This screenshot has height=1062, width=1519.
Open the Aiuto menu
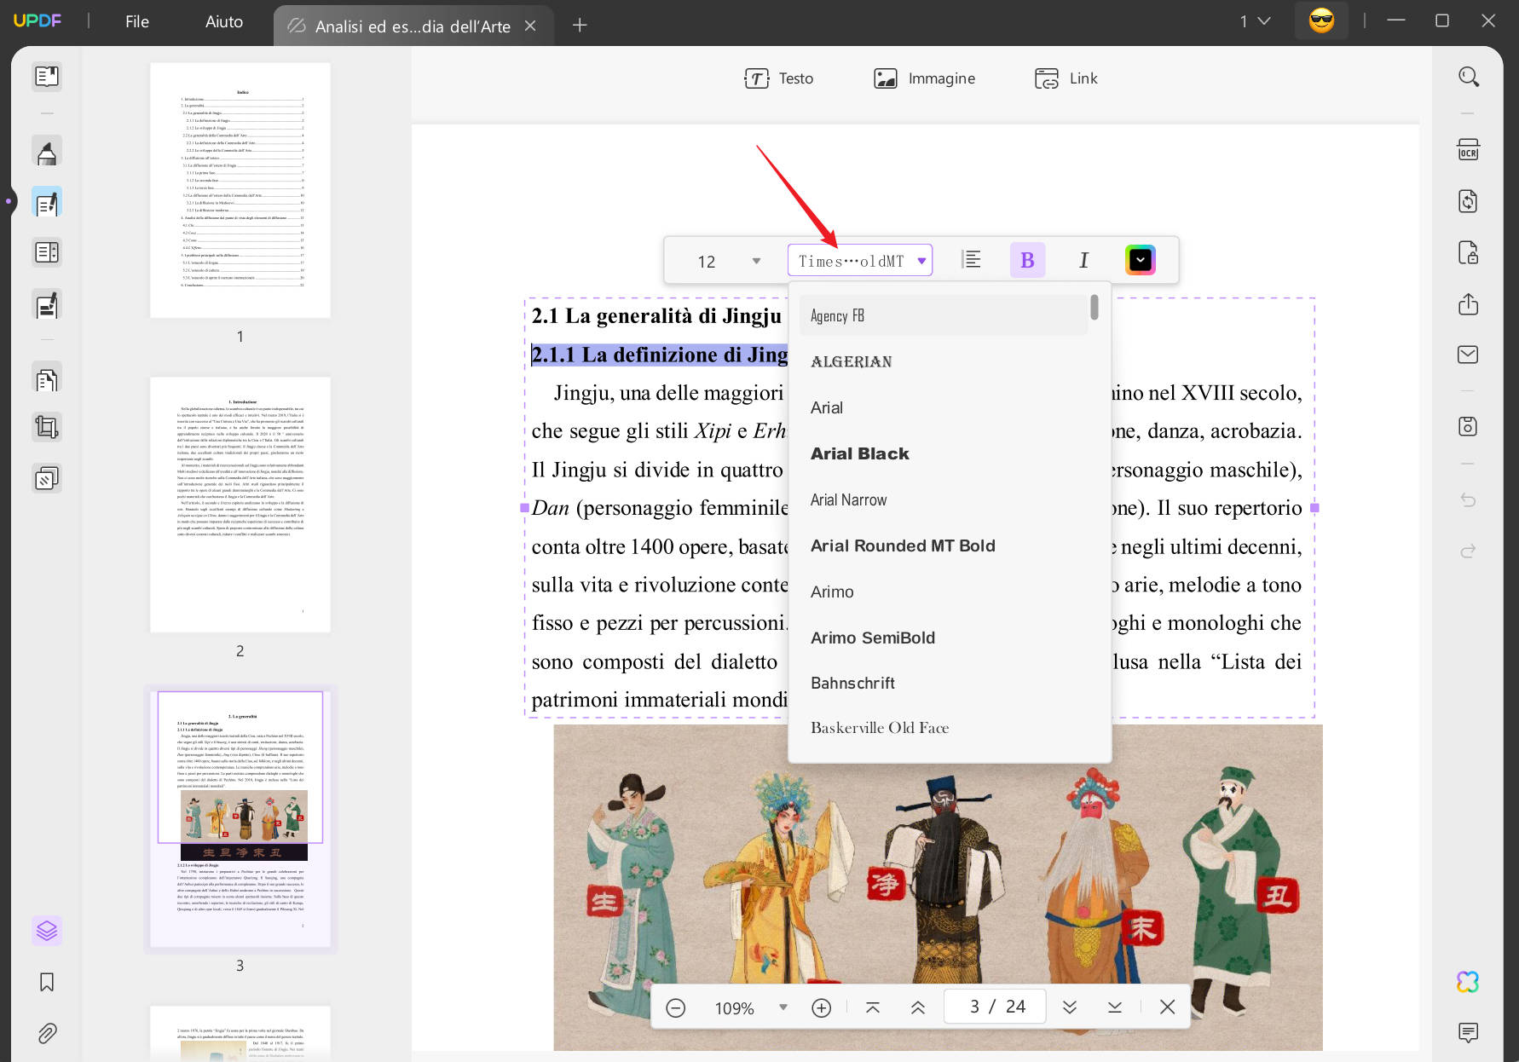224,21
